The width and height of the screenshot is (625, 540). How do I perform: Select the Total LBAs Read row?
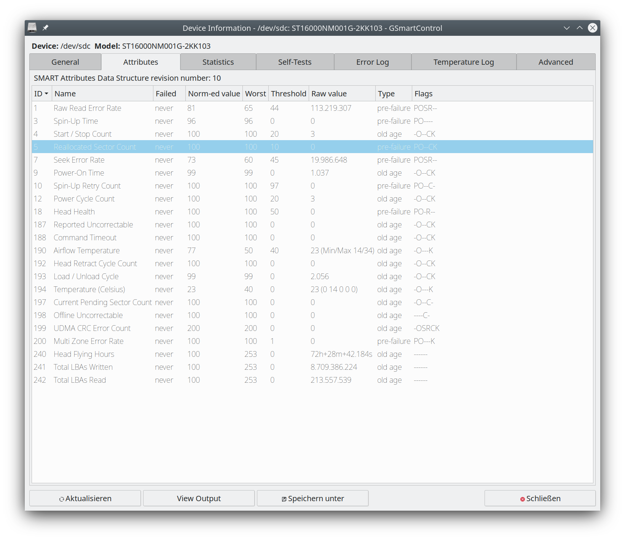[x=312, y=380]
